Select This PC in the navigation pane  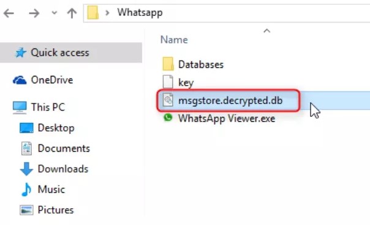[x=48, y=107]
